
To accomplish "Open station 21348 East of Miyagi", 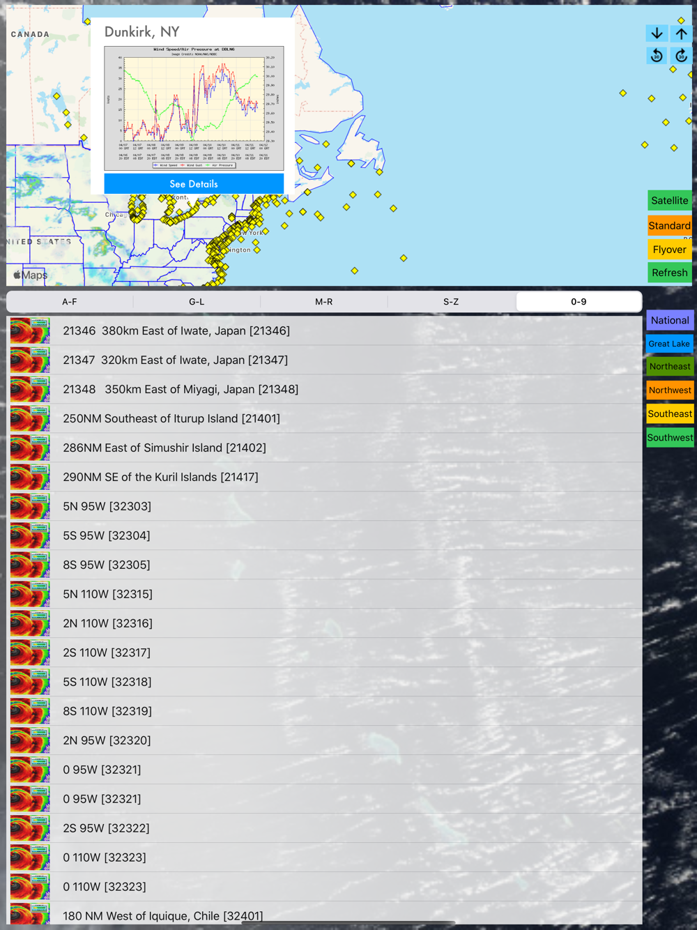I will (325, 390).
